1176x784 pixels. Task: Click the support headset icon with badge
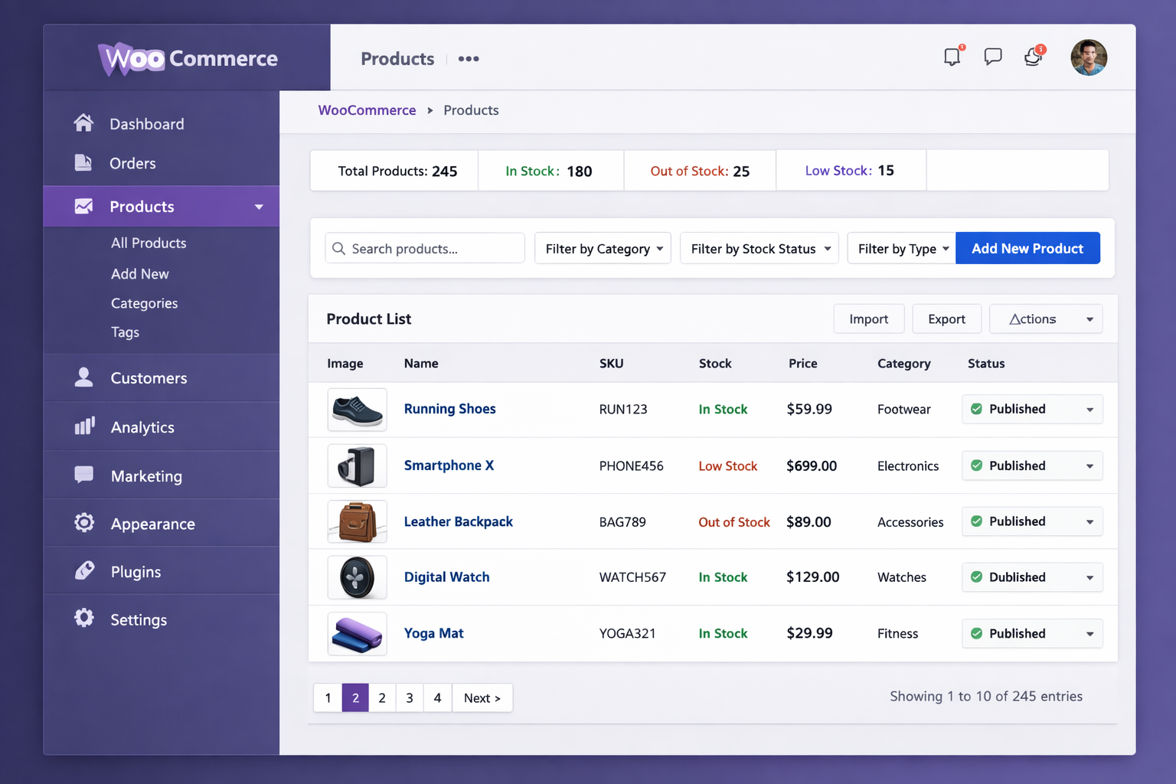coord(1033,57)
